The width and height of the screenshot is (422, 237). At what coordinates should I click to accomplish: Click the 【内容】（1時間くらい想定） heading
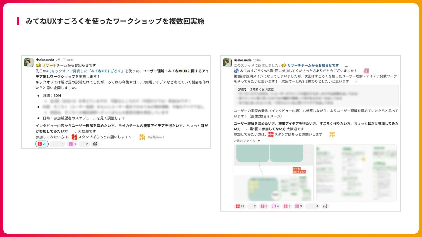(255, 89)
